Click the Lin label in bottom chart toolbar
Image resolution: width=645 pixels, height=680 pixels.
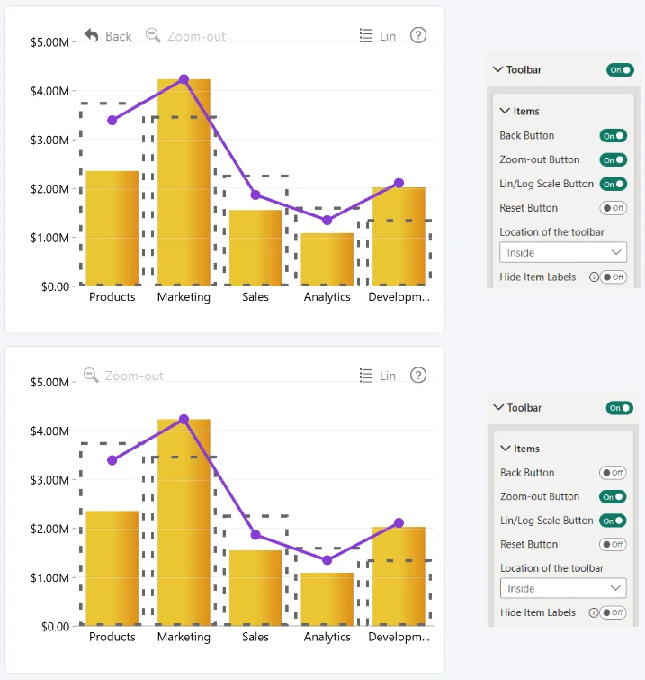(388, 376)
